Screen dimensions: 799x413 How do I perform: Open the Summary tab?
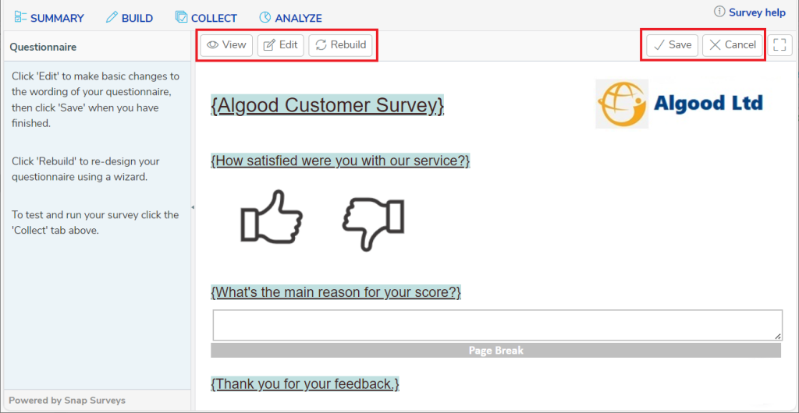[x=49, y=18]
